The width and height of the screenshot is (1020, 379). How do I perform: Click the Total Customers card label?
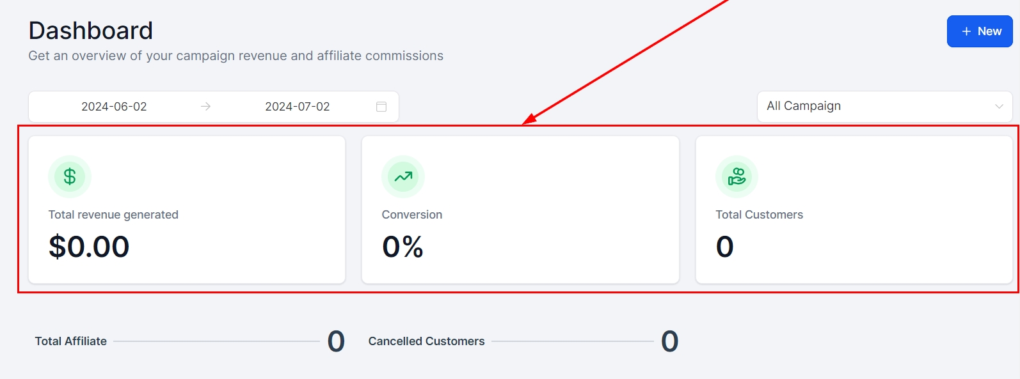tap(759, 215)
